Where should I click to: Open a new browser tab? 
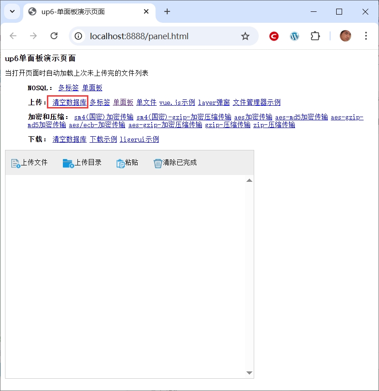[x=167, y=12]
